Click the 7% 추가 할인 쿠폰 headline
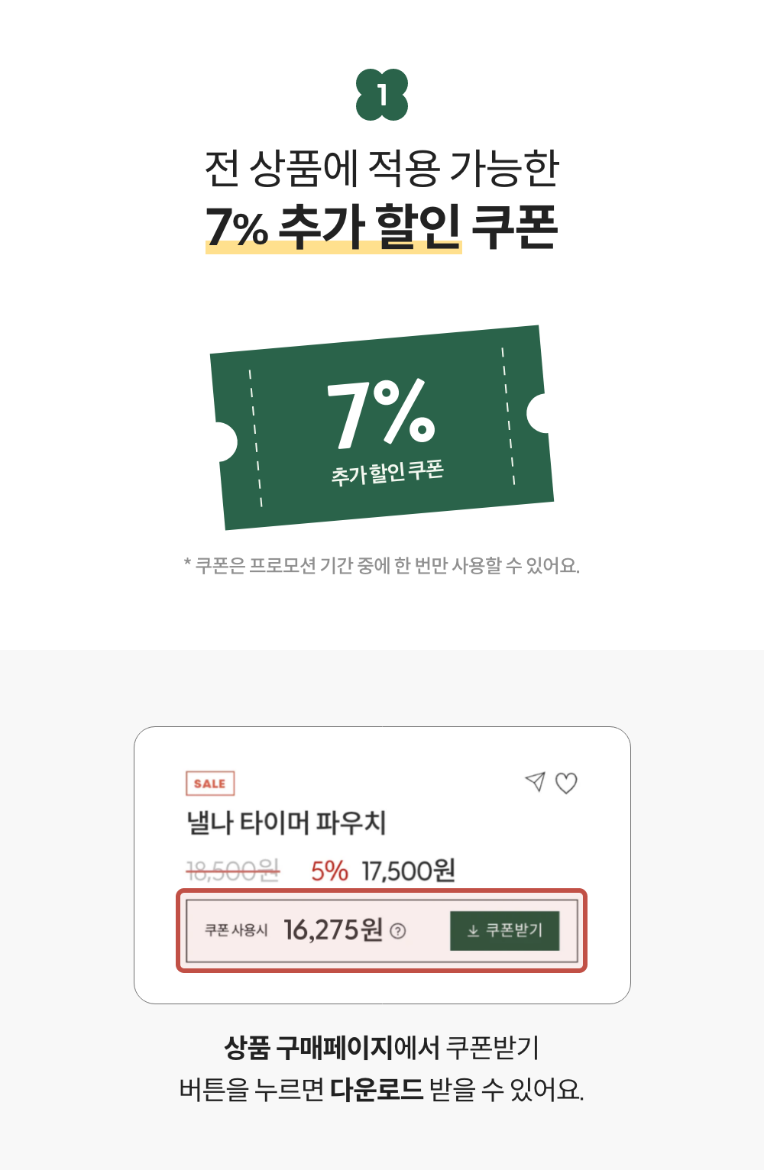 pyautogui.click(x=382, y=227)
